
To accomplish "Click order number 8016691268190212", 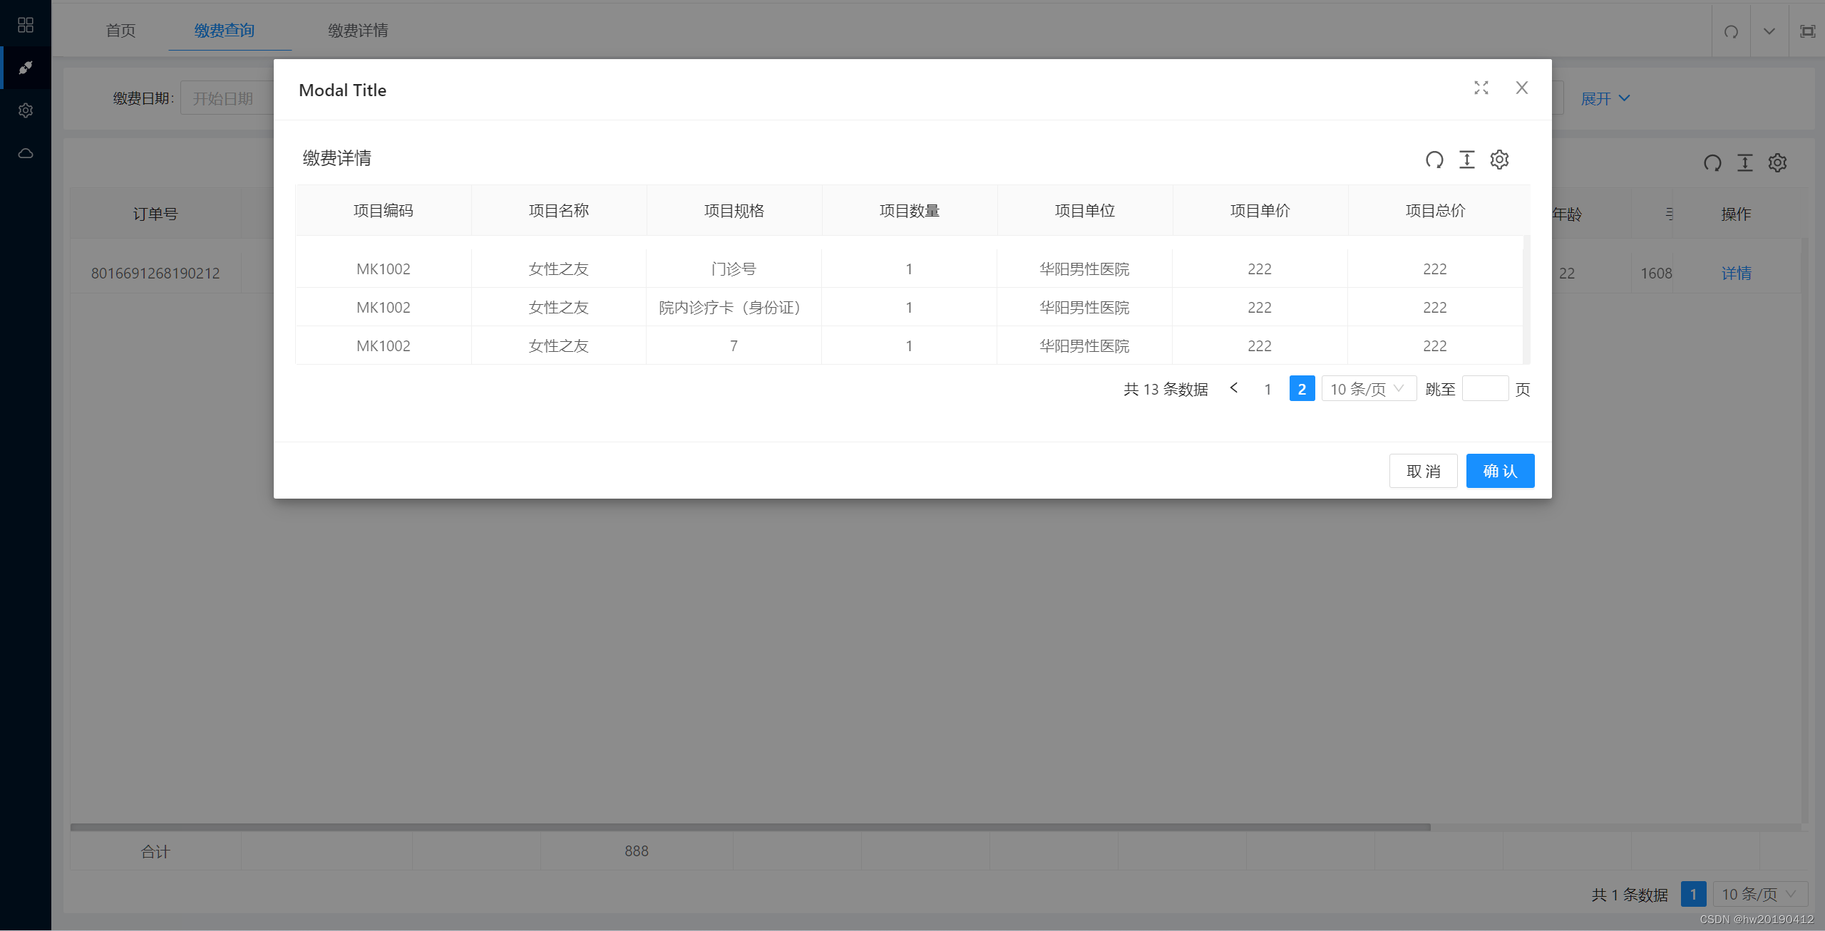I will [x=155, y=274].
